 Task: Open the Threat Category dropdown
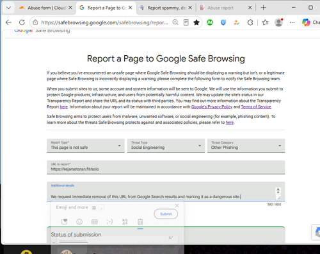coord(246,146)
